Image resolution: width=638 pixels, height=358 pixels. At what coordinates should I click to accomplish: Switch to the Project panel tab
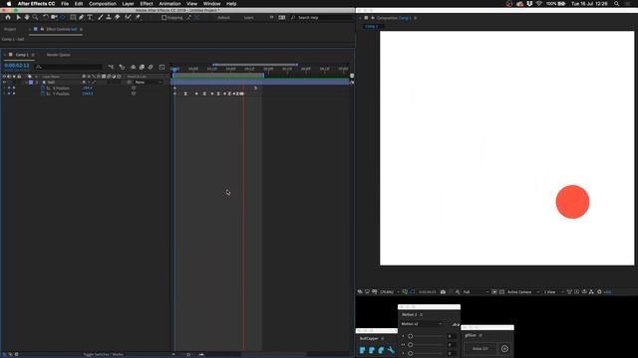[10, 29]
